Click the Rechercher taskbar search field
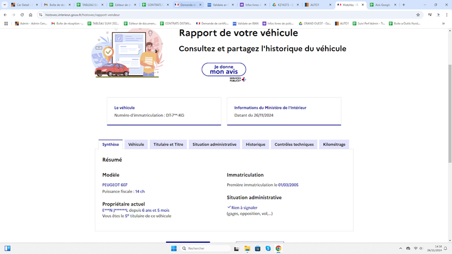The height and width of the screenshot is (254, 452). click(x=206, y=248)
